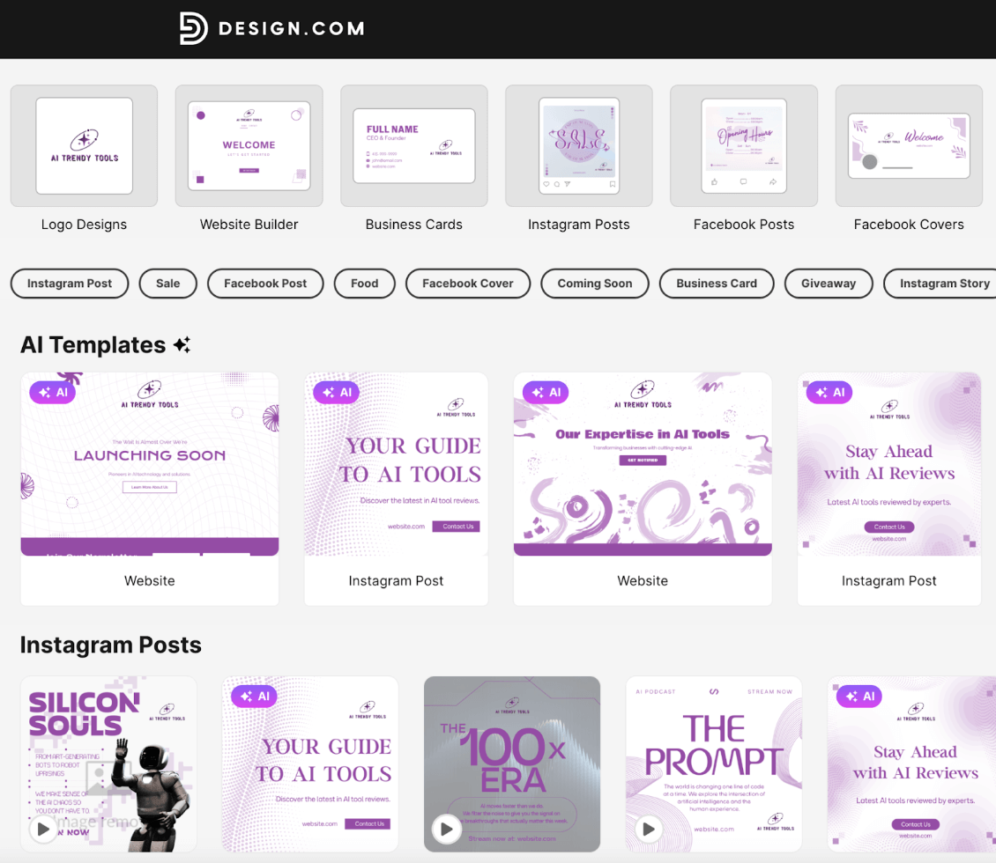Click AI badge on Your Guide Instagram Post
Screen dimensions: 996x863
click(x=337, y=392)
